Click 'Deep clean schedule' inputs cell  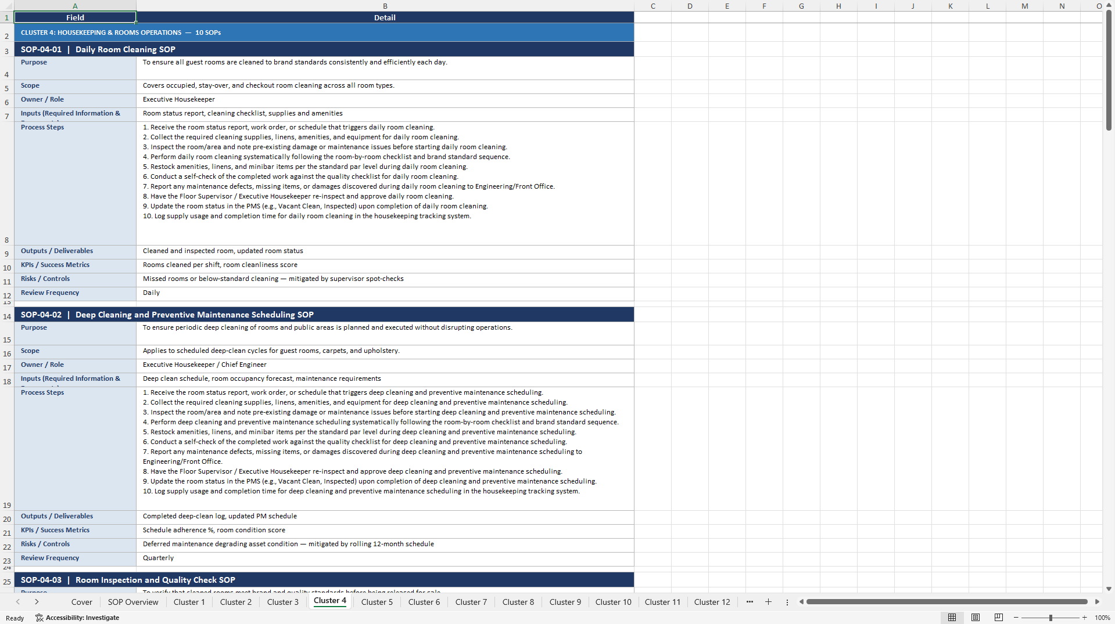click(x=385, y=379)
